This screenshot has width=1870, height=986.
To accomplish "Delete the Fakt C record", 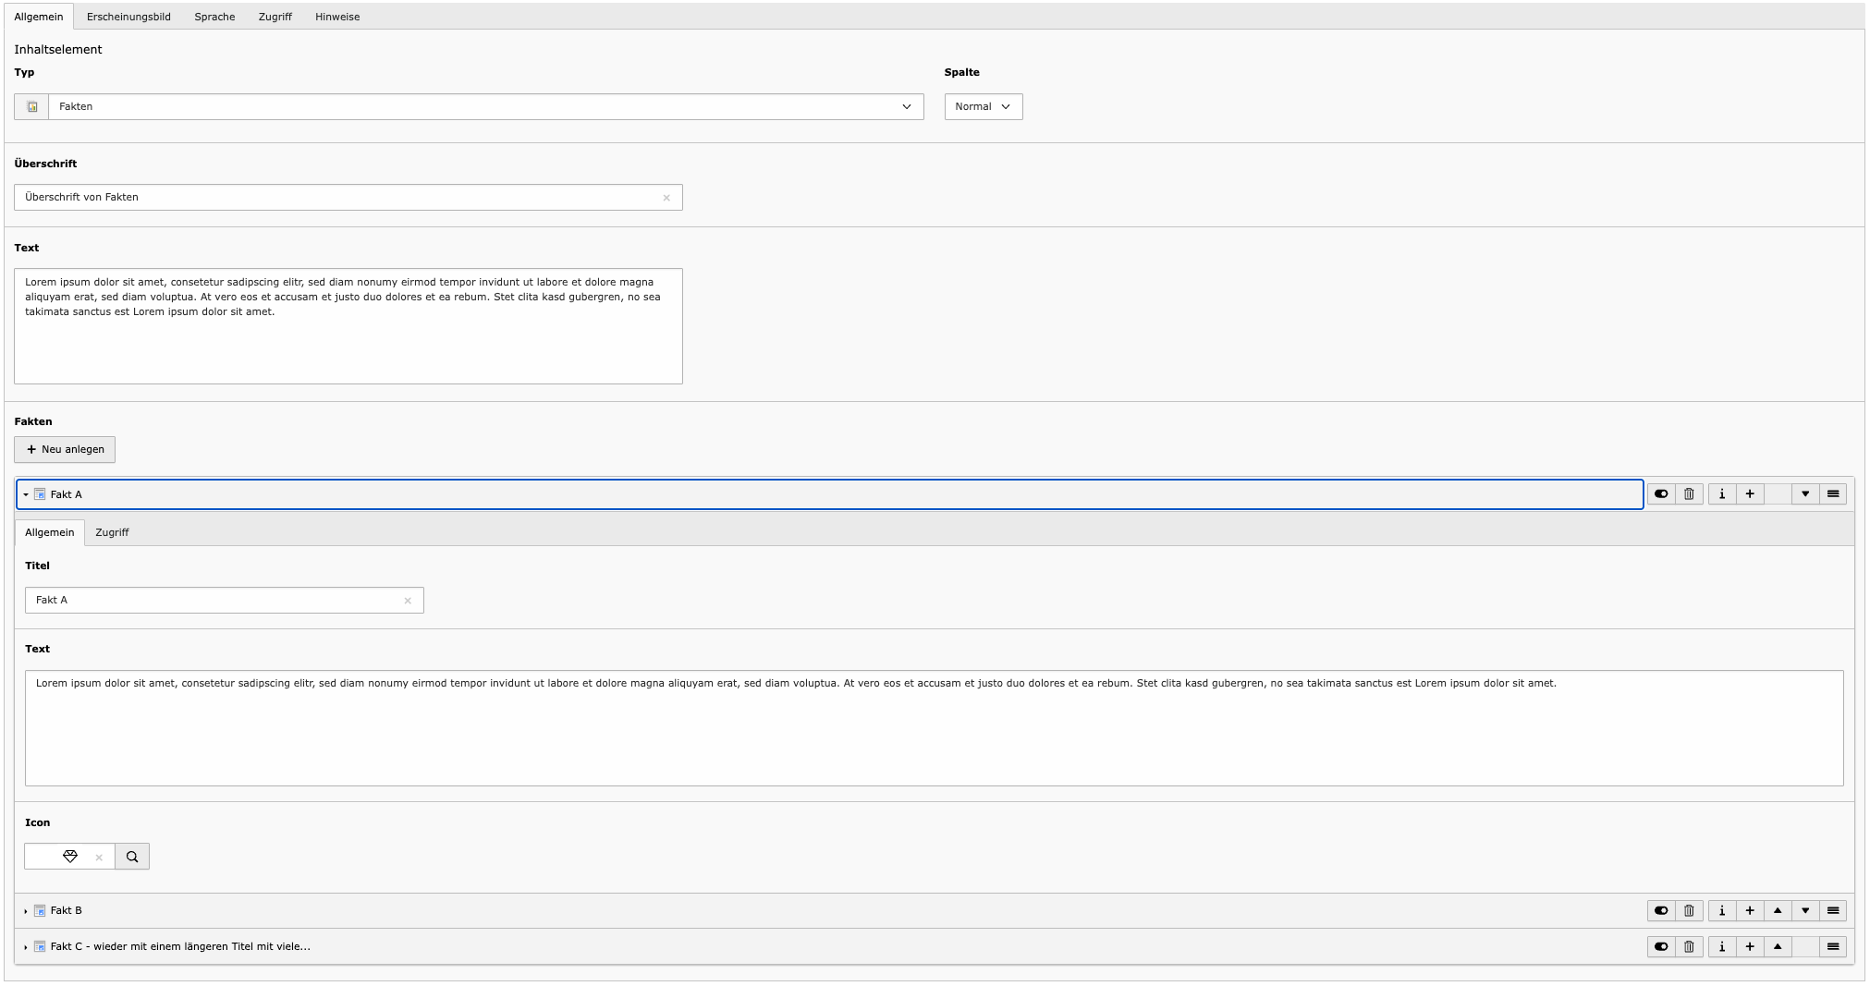I will tap(1689, 947).
